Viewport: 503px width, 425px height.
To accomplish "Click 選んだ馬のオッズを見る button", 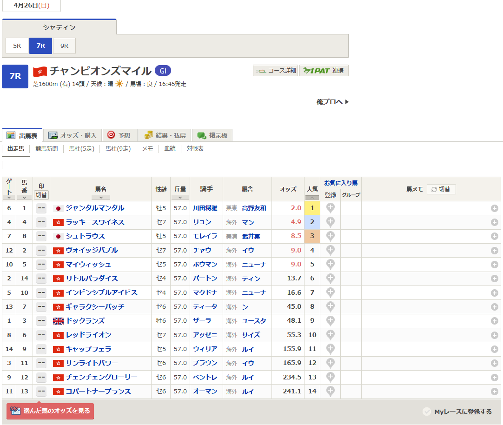I will click(50, 411).
